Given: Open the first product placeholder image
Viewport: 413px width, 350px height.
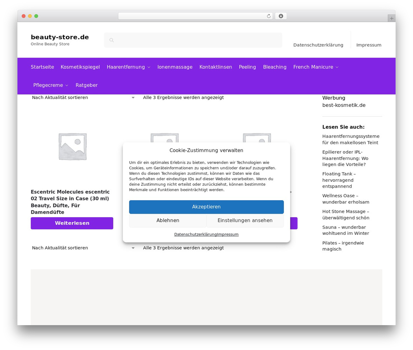Looking at the screenshot, I should tap(72, 146).
